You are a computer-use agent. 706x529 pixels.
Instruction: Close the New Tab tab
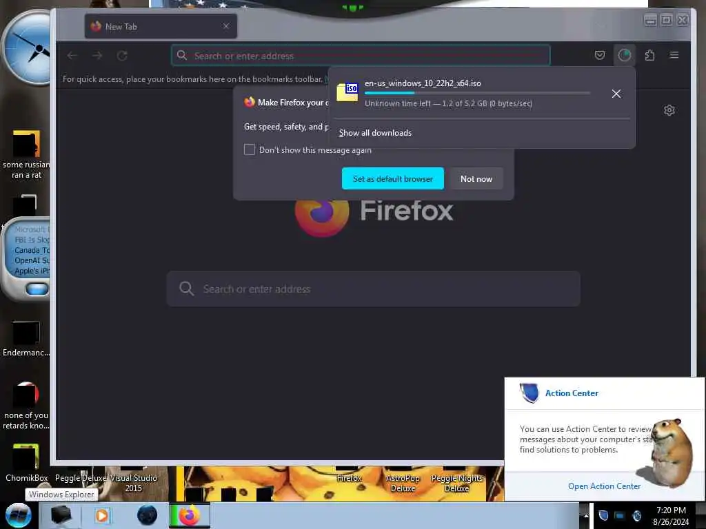(226, 26)
